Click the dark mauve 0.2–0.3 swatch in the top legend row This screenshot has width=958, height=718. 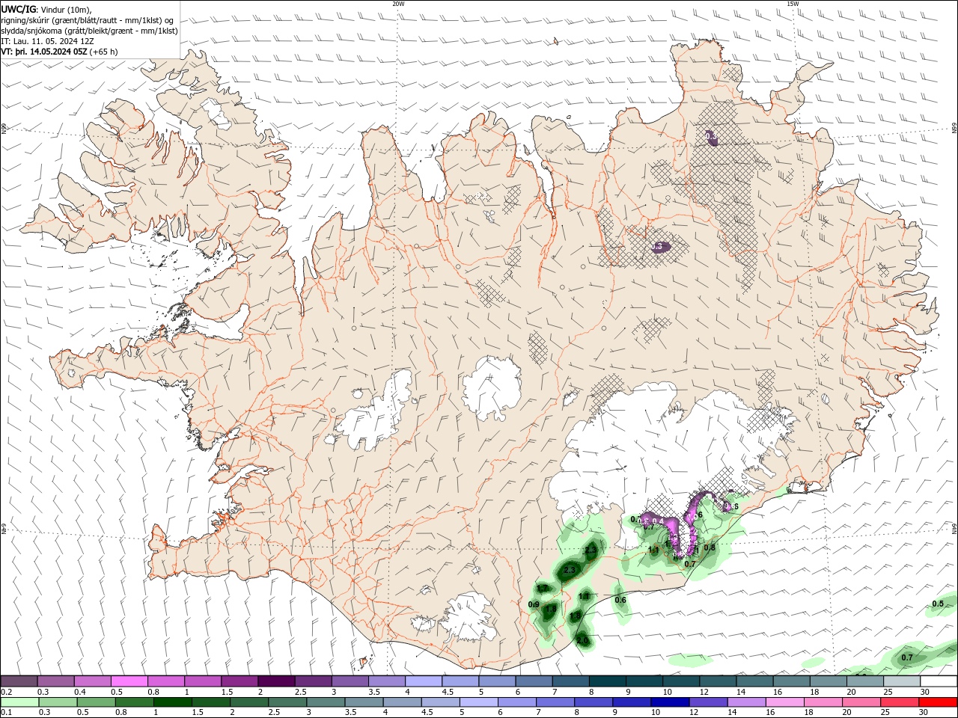(x=19, y=681)
